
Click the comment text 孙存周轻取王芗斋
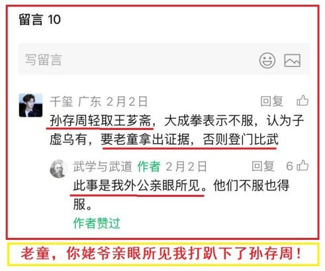pos(101,121)
